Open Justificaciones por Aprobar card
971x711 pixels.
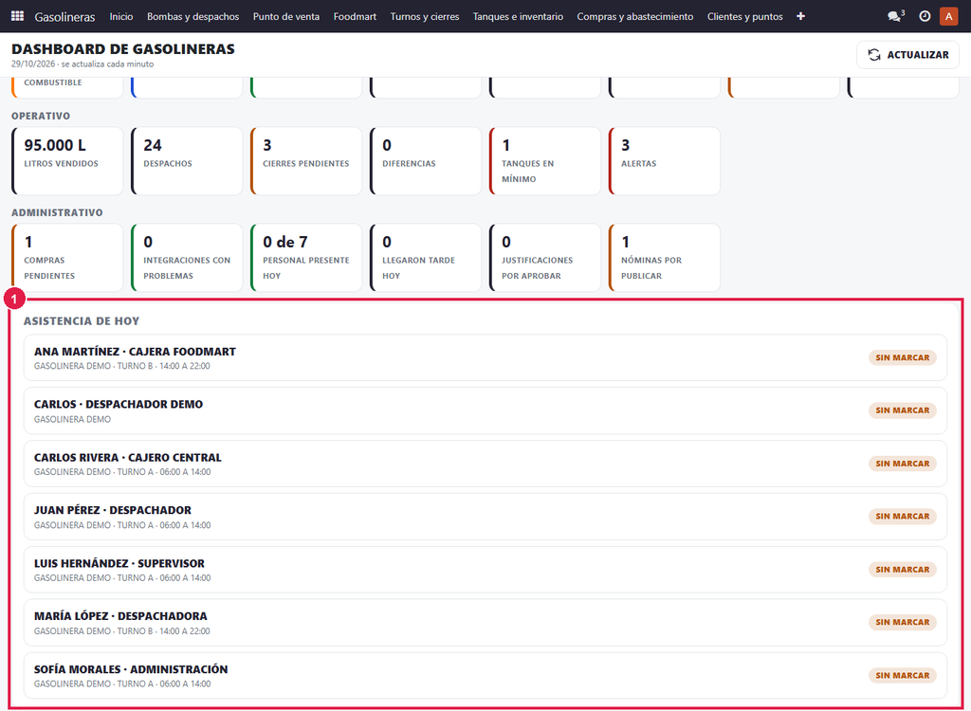click(x=545, y=258)
